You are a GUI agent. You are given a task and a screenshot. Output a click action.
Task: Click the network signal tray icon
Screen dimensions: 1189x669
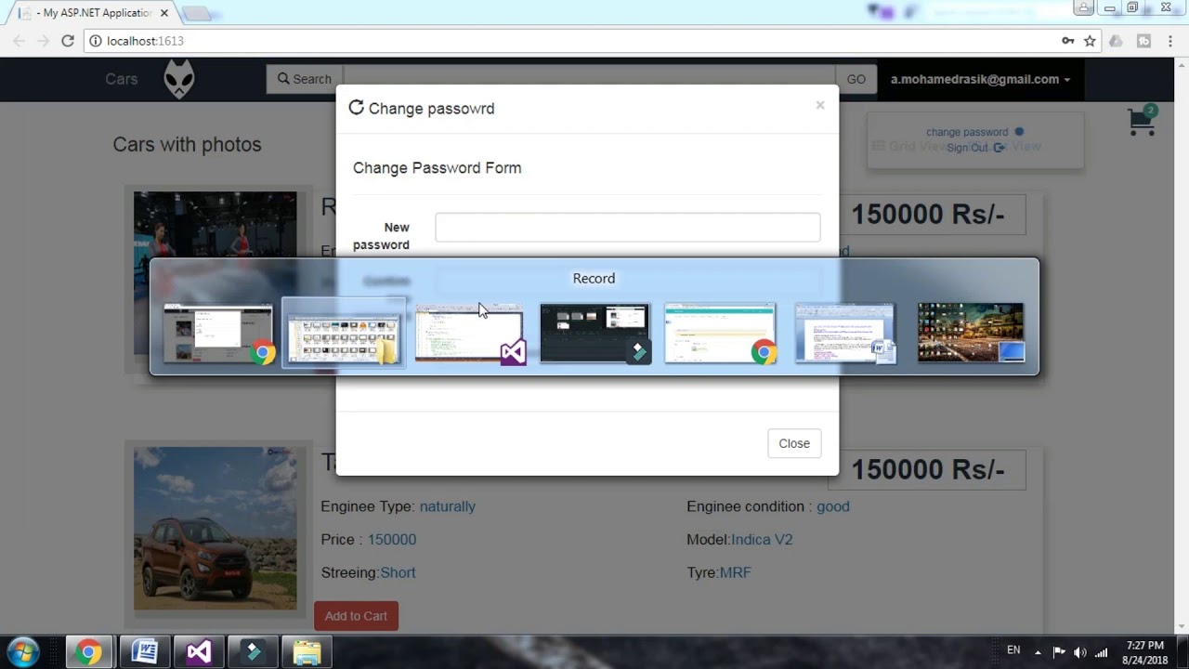click(1102, 652)
